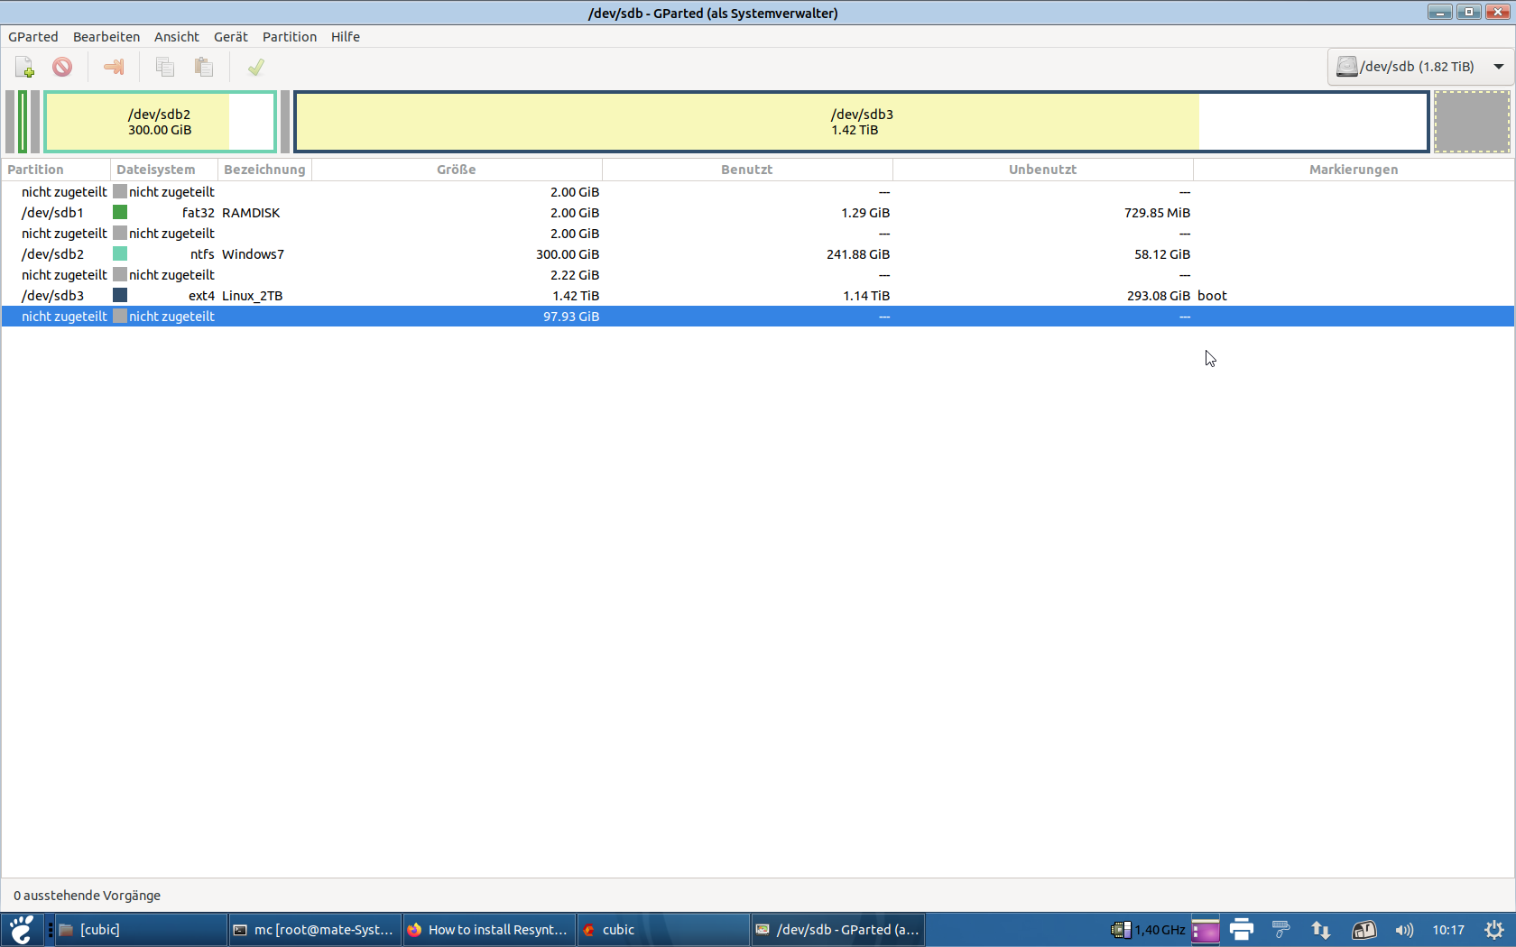1516x947 pixels.
Task: Click the boot flag cell
Action: pos(1212,296)
